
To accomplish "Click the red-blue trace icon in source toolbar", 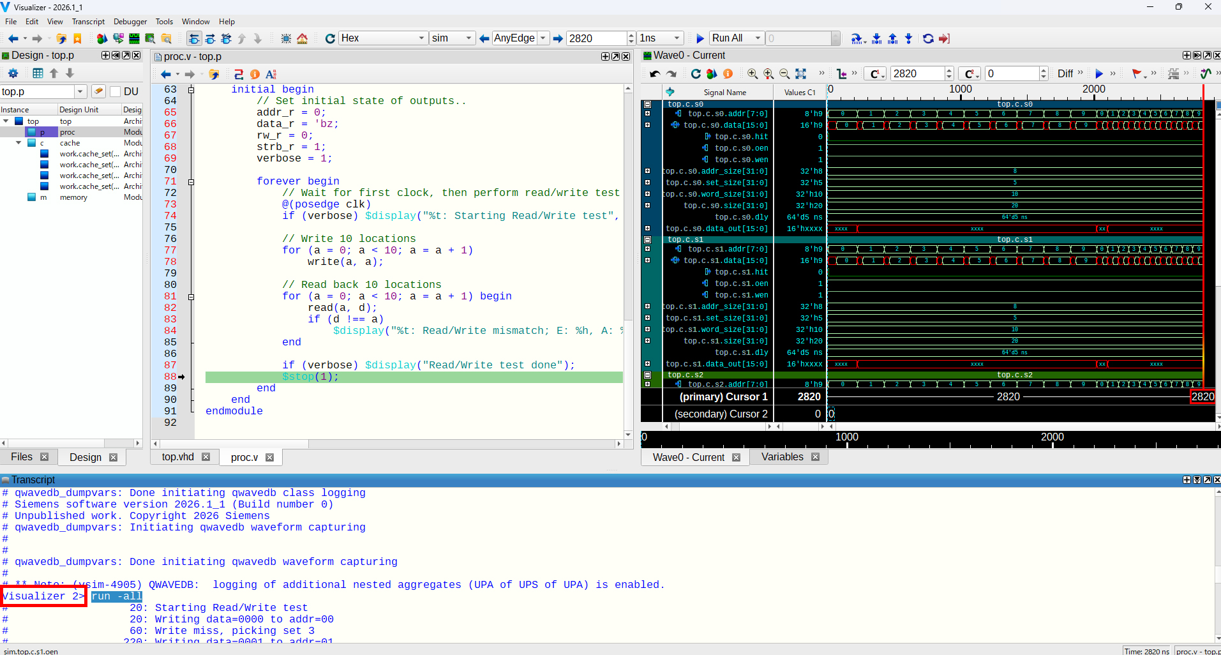I will pos(239,74).
